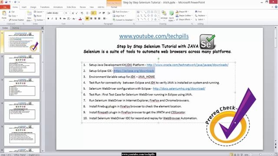Reset the slide layout

click(38, 16)
